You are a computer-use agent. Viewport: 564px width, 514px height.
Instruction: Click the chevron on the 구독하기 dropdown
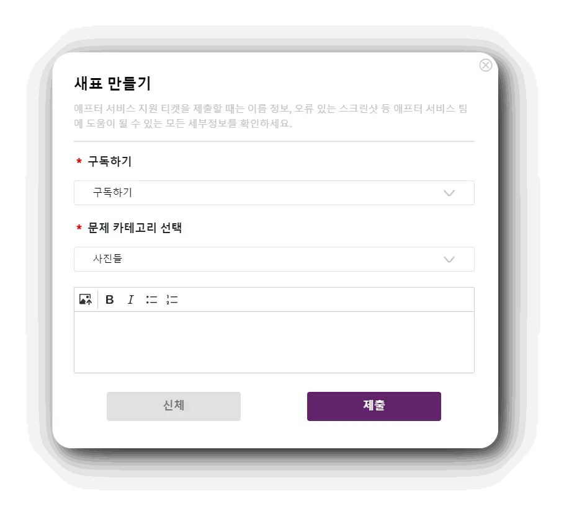(449, 193)
